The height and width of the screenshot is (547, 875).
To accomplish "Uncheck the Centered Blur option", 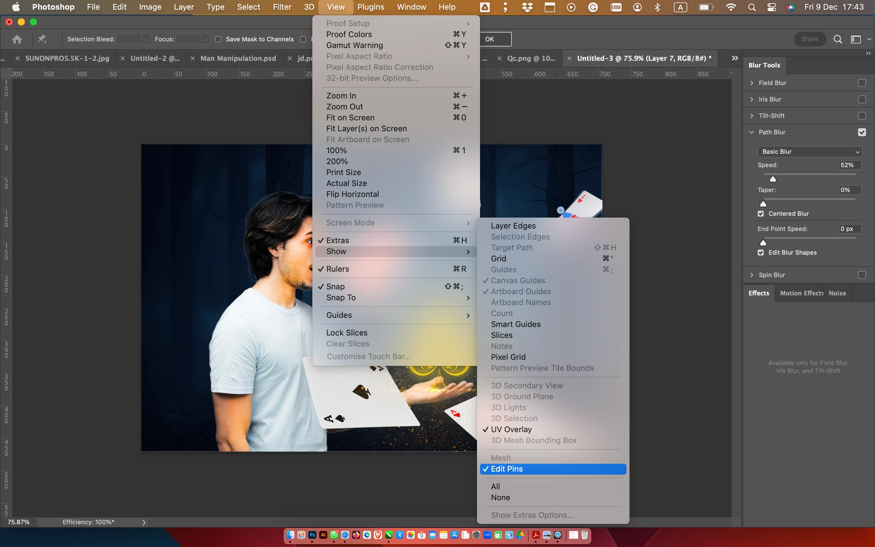I will 761,214.
